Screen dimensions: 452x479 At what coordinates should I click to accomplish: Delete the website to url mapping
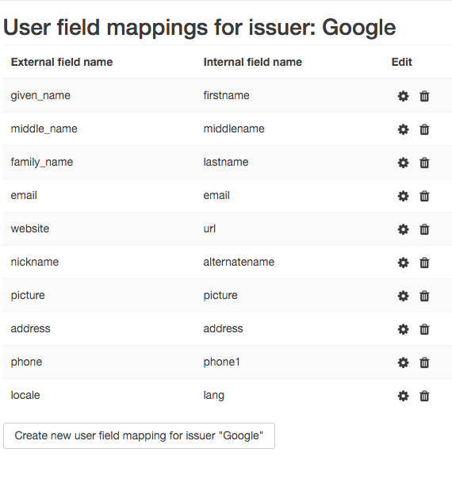pos(424,229)
